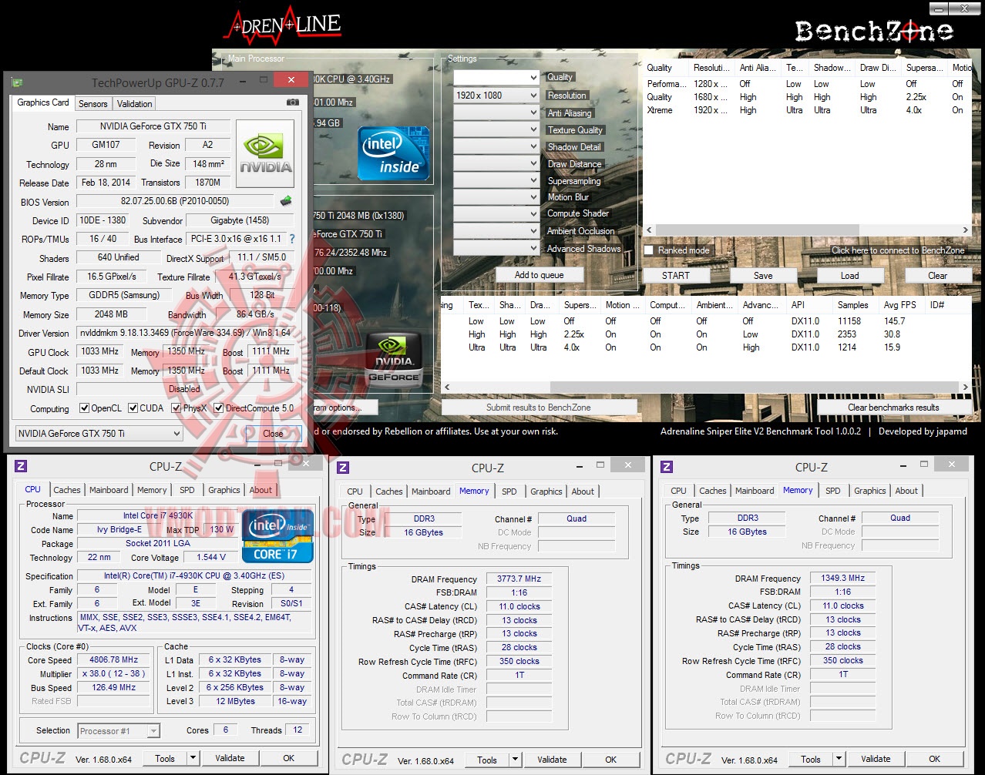985x775 pixels.
Task: Click the GPU-Z title bar app icon
Action: pyautogui.click(x=18, y=82)
